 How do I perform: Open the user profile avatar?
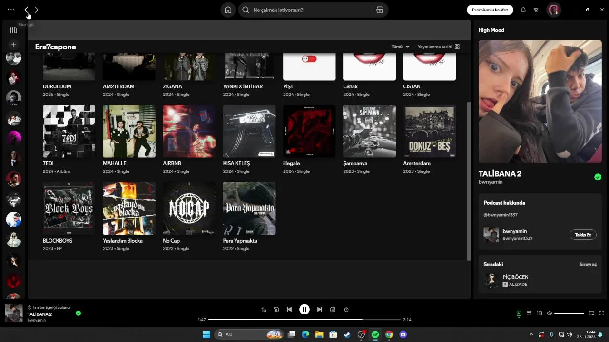(553, 10)
